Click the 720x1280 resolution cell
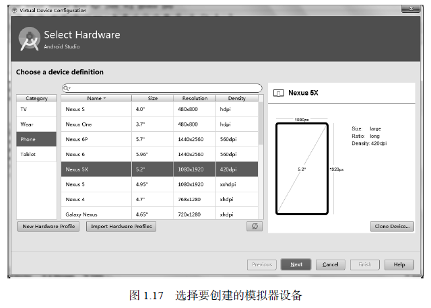The image size is (431, 308). (195, 214)
